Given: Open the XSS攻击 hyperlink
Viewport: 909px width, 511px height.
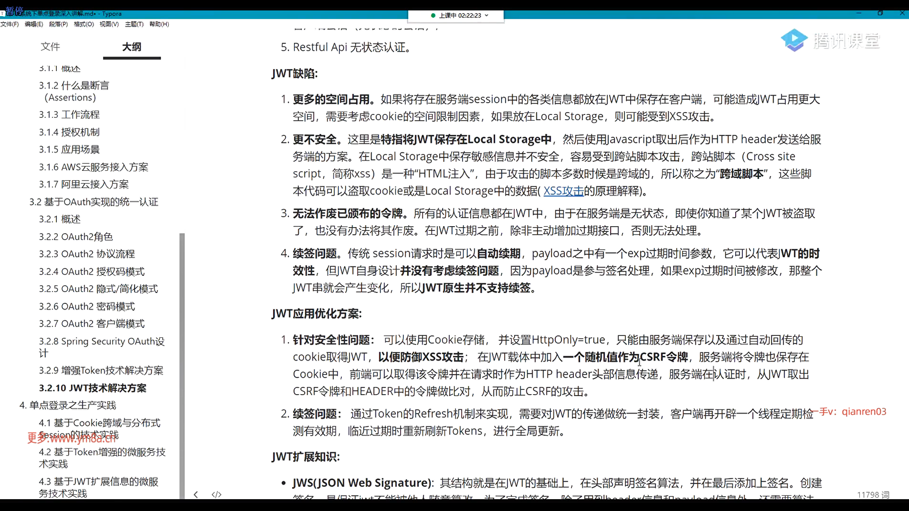Looking at the screenshot, I should coord(563,191).
